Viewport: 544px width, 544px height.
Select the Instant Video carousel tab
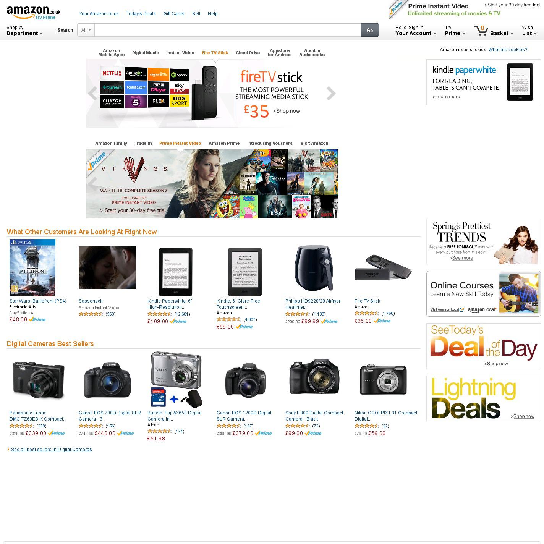pyautogui.click(x=180, y=53)
